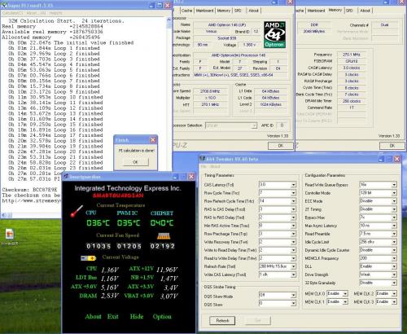407x334 pixels.
Task: Open the DQS Skew Mode dropdown
Action: (x=293, y=296)
